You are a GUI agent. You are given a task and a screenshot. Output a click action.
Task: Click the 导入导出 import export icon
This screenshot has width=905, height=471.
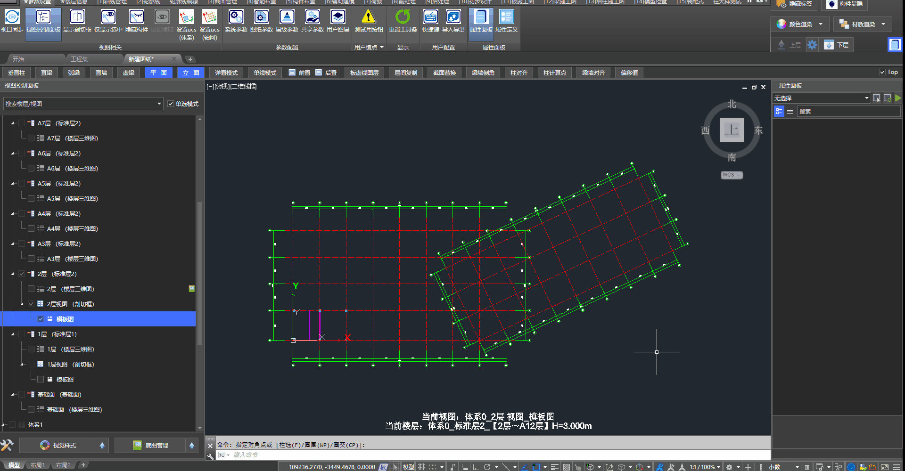[x=453, y=17]
